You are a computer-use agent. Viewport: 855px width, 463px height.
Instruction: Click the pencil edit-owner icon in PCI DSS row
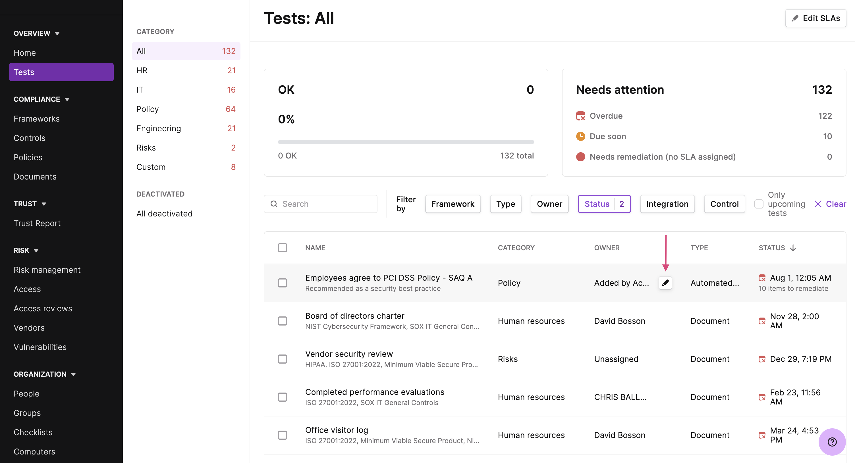tap(665, 283)
